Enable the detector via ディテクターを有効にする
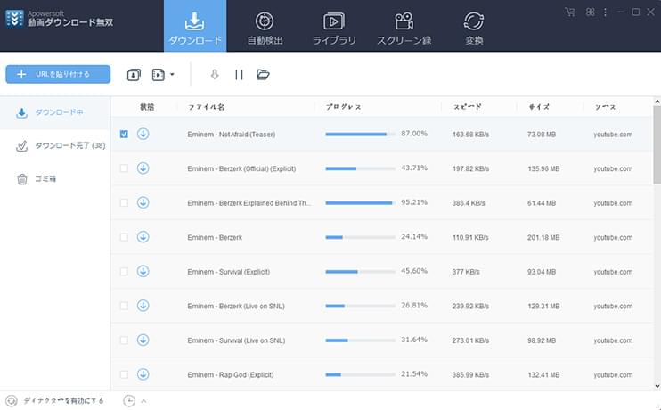Image resolution: width=661 pixels, height=410 pixels. pos(63,401)
